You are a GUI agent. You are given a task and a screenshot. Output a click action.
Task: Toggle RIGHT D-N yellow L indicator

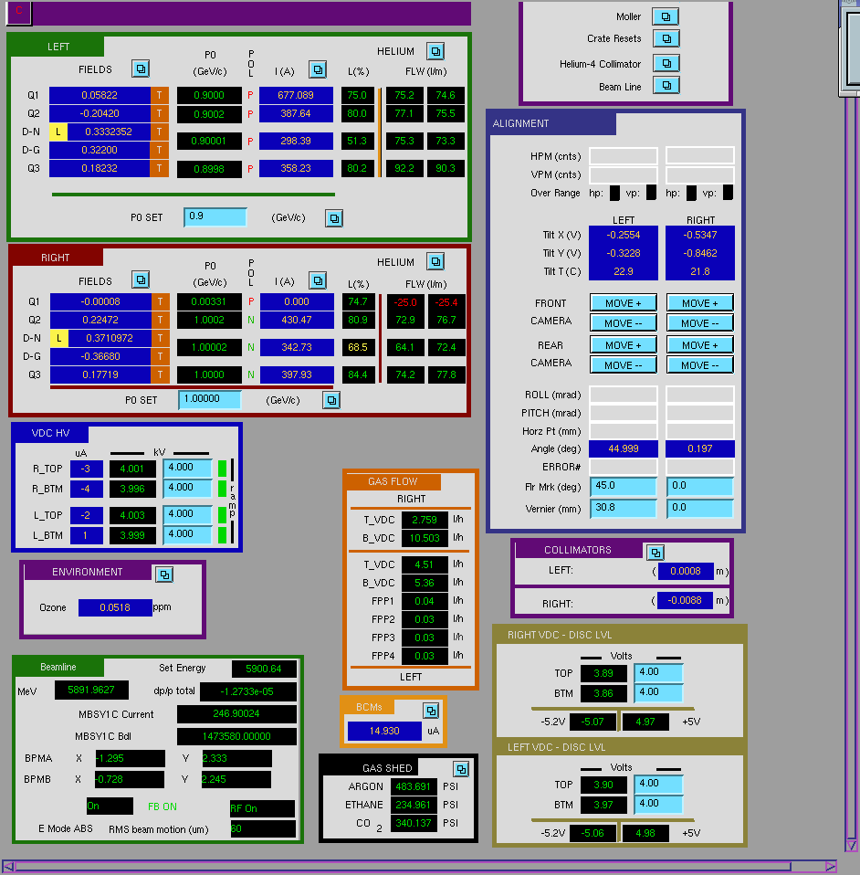click(59, 338)
